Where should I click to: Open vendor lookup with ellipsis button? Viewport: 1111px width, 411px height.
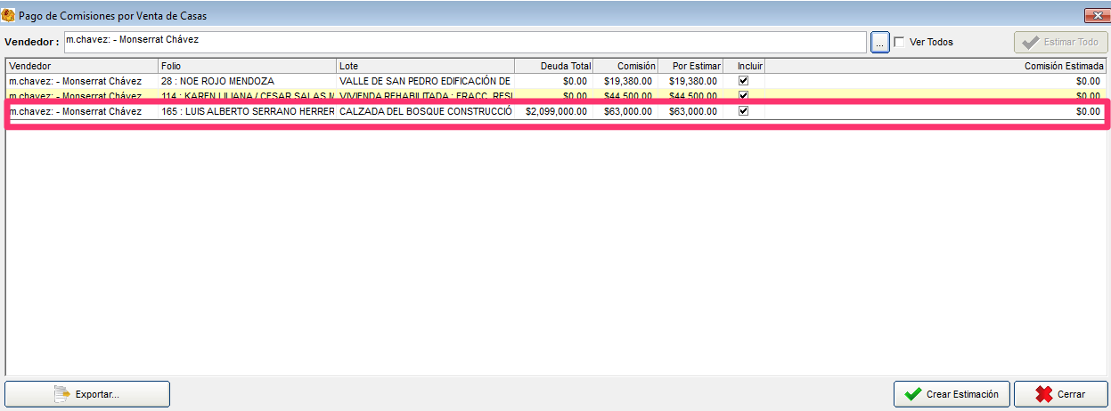pyautogui.click(x=879, y=42)
